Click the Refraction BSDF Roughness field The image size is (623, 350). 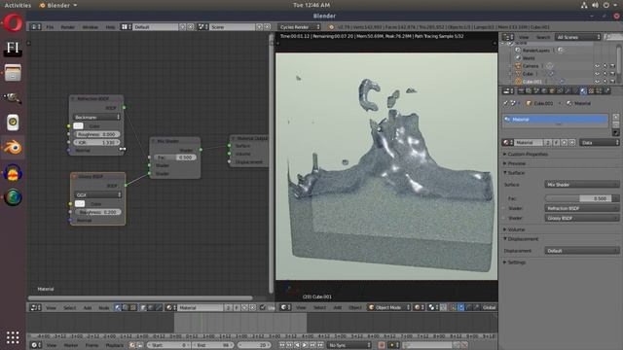[x=96, y=134]
